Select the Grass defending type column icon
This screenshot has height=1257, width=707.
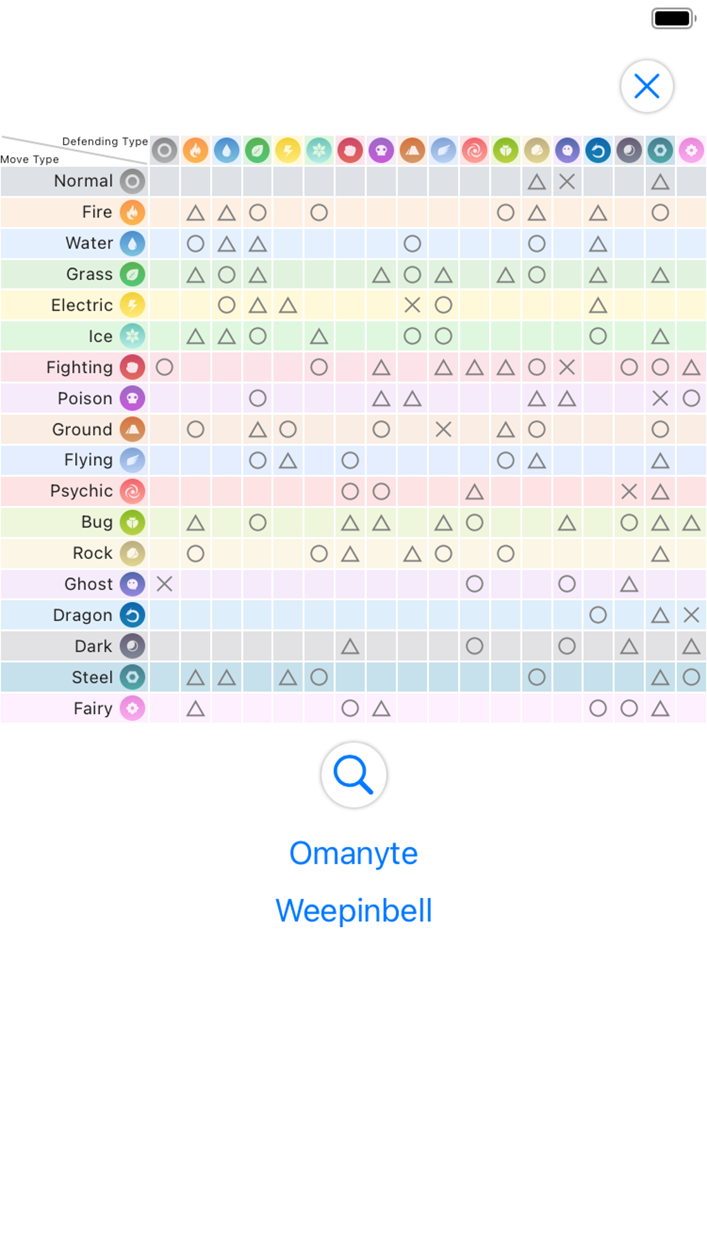pyautogui.click(x=257, y=150)
